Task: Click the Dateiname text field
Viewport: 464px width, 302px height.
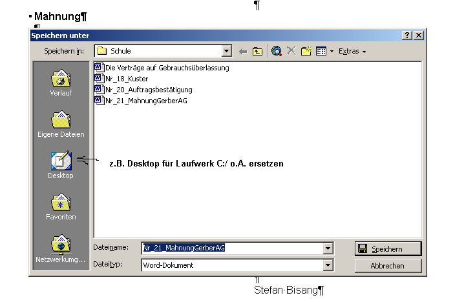Action: point(233,248)
